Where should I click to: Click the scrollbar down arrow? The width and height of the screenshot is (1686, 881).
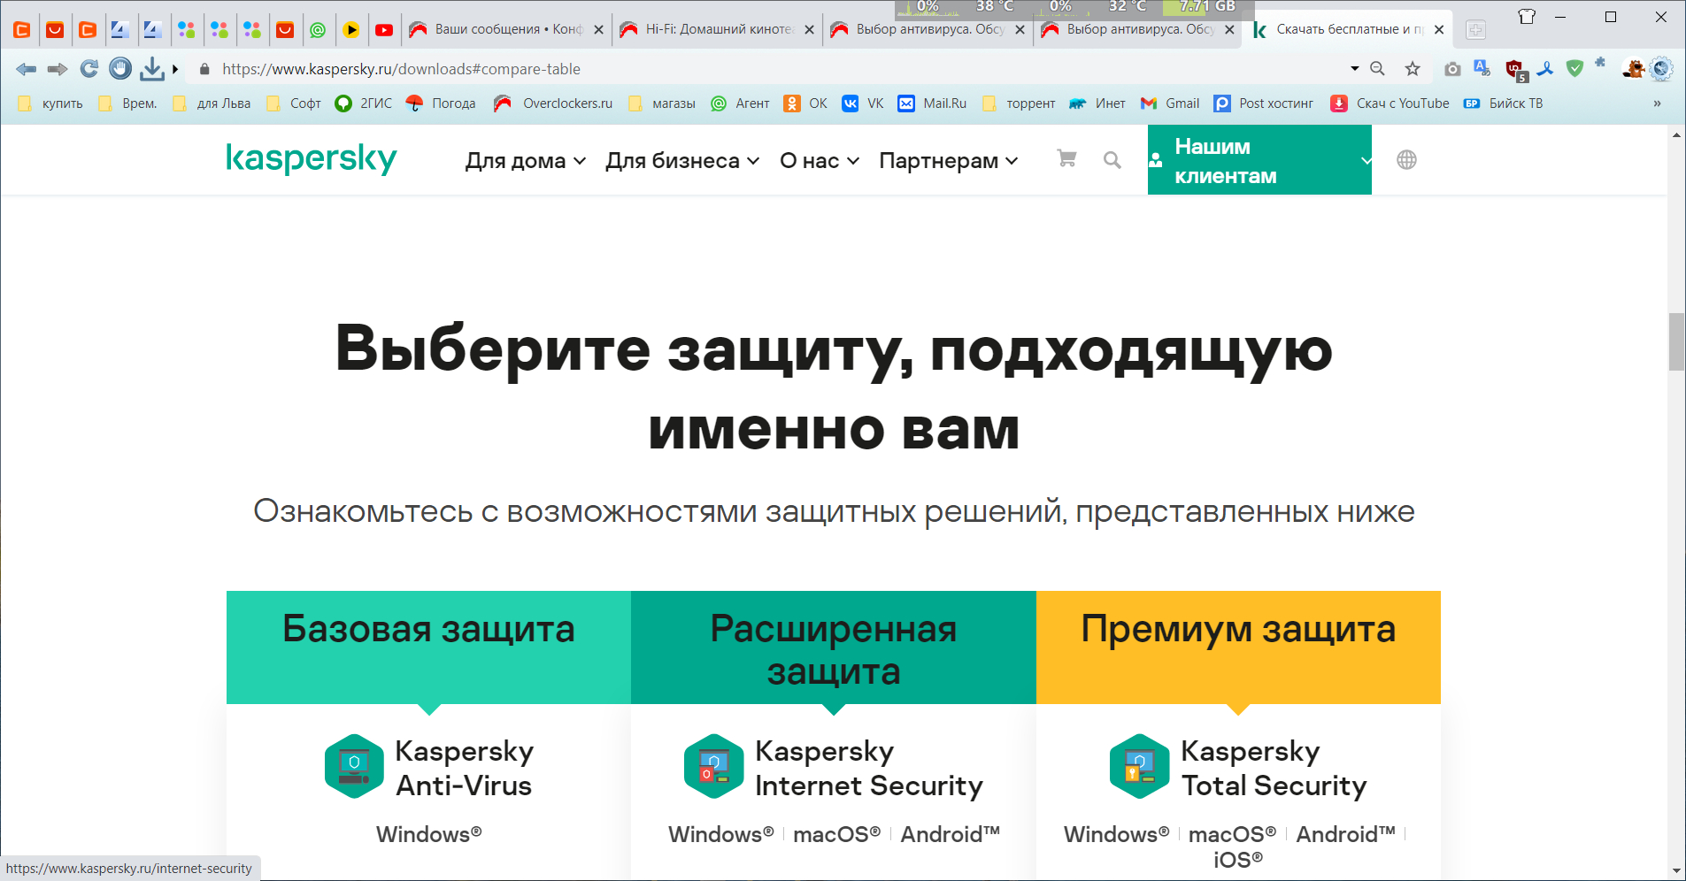[x=1676, y=871]
